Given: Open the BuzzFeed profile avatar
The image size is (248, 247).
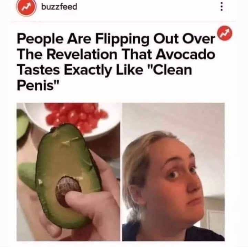Looking at the screenshot, I should coord(26,7).
